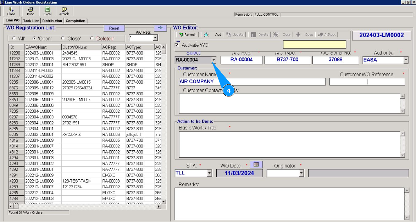The width and height of the screenshot is (416, 223).
Task: Print the work order list
Action: 30,11
